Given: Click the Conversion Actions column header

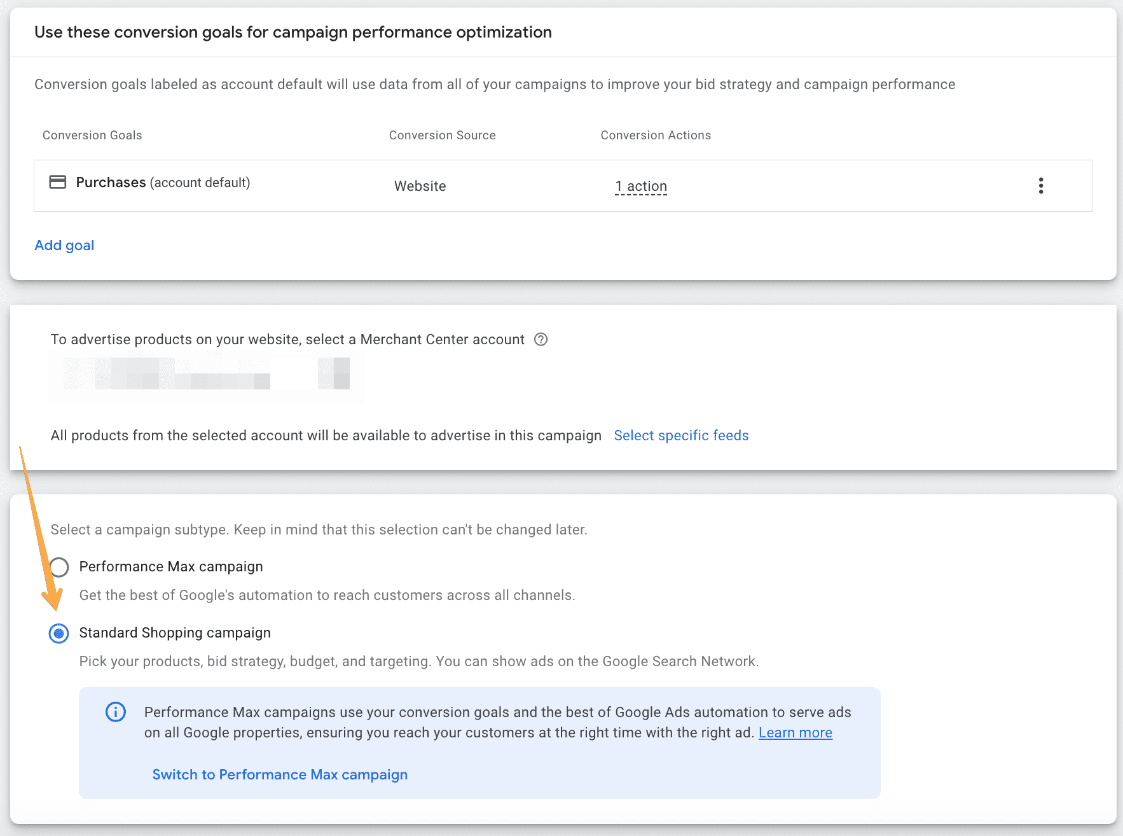Looking at the screenshot, I should 656,136.
